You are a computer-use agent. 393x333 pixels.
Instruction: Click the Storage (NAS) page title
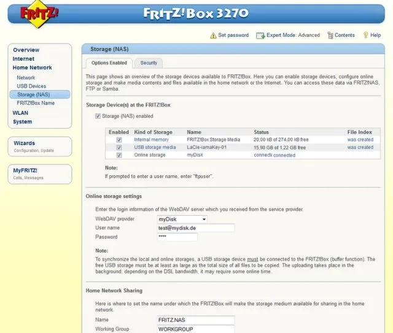[x=109, y=49]
